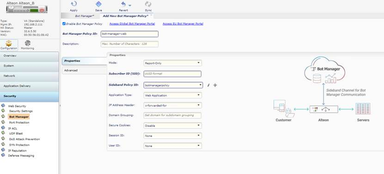Select the Security section
The height and width of the screenshot is (174, 384).
click(30, 96)
